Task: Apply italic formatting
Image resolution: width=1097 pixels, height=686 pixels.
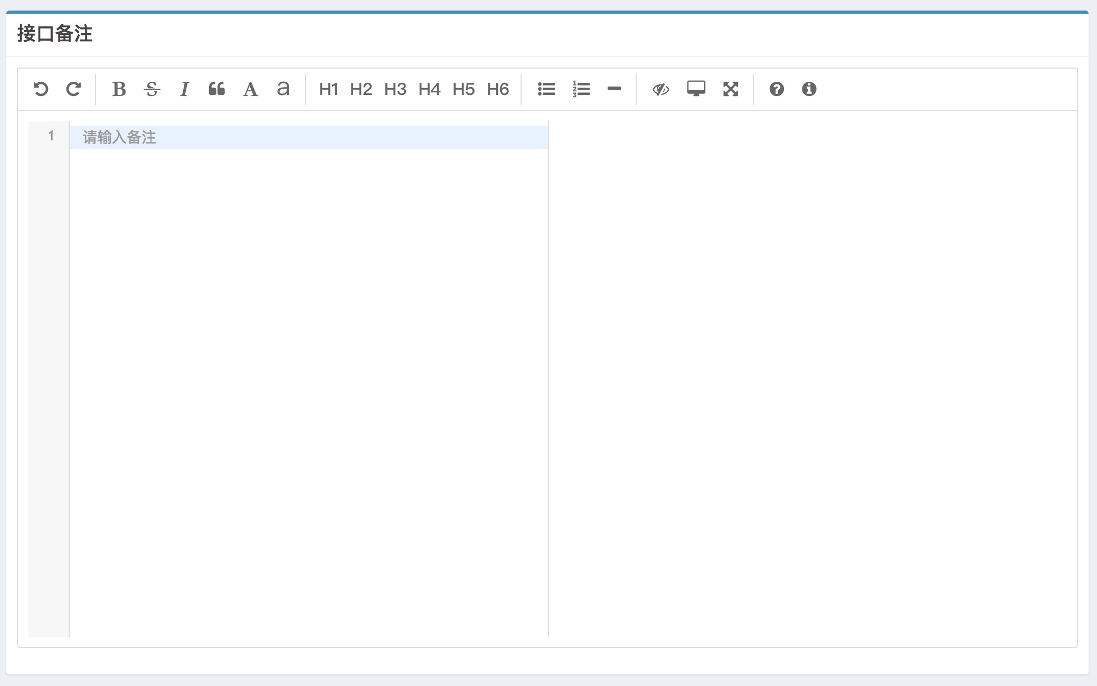Action: pos(184,89)
